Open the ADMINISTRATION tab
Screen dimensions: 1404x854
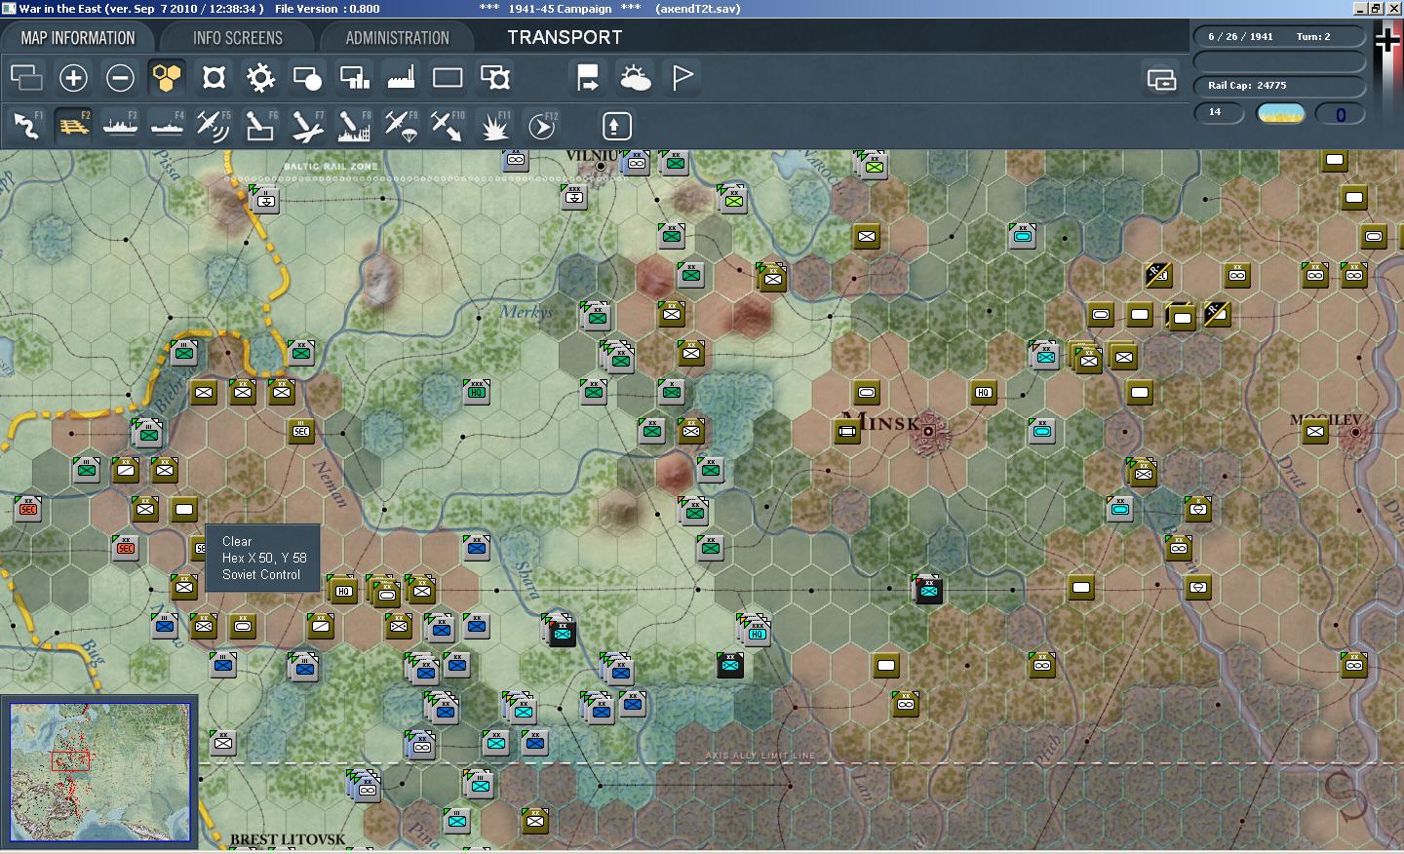[x=397, y=38]
